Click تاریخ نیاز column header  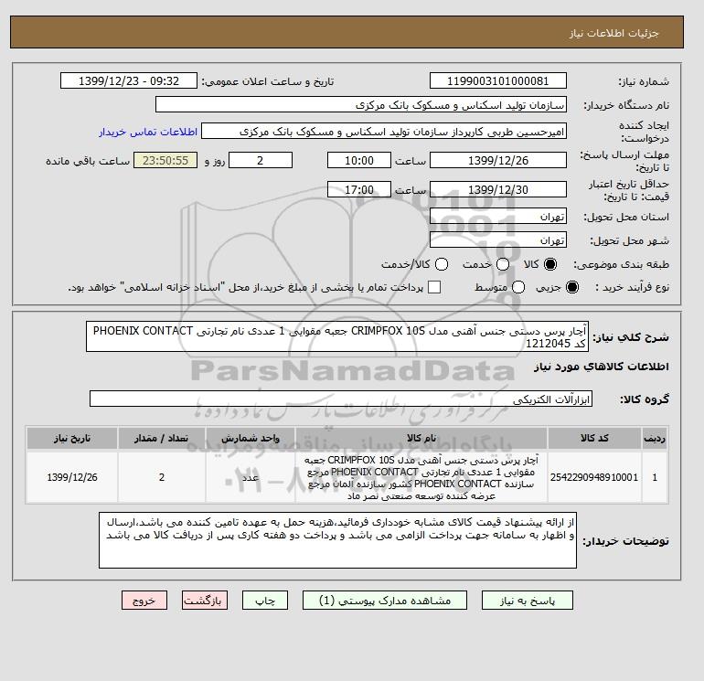click(x=72, y=438)
